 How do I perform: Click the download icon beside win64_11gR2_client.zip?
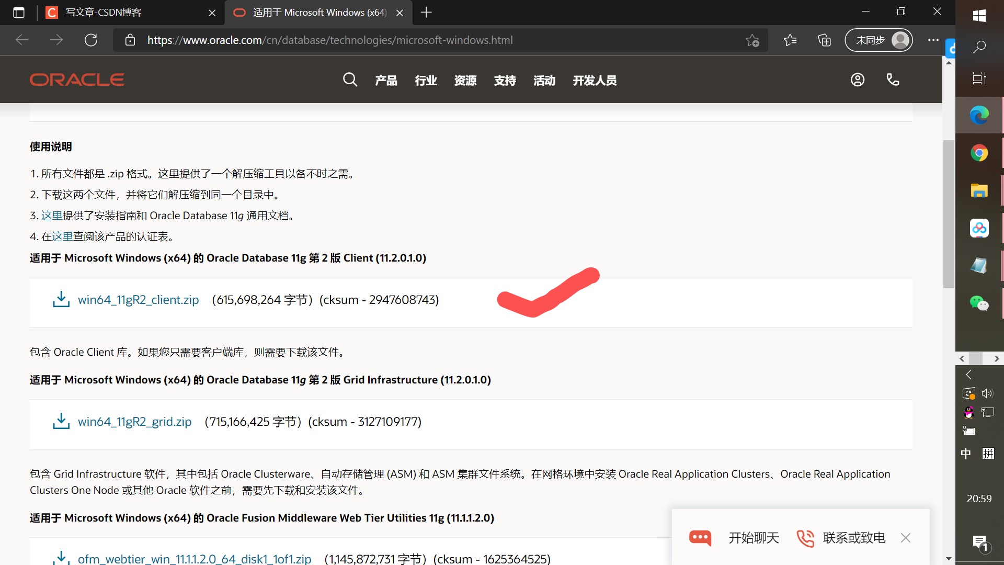point(61,299)
